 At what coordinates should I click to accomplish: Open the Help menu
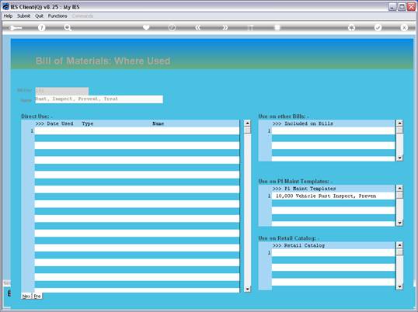click(8, 16)
